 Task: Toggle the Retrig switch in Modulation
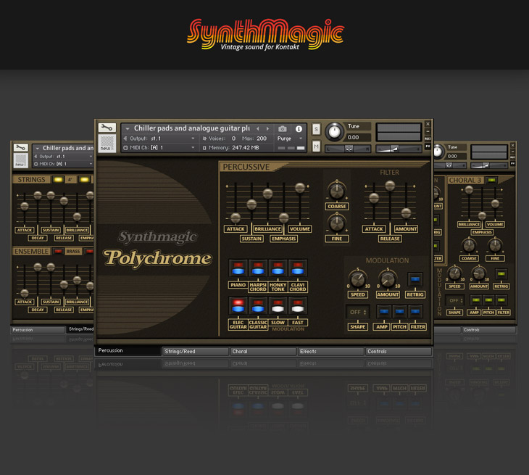(x=415, y=279)
